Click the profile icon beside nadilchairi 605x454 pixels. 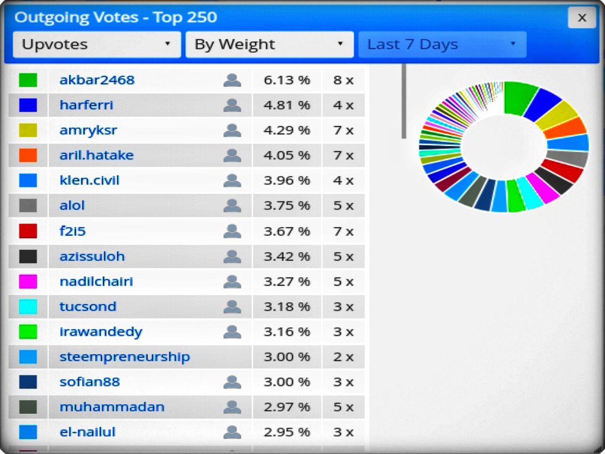click(232, 282)
